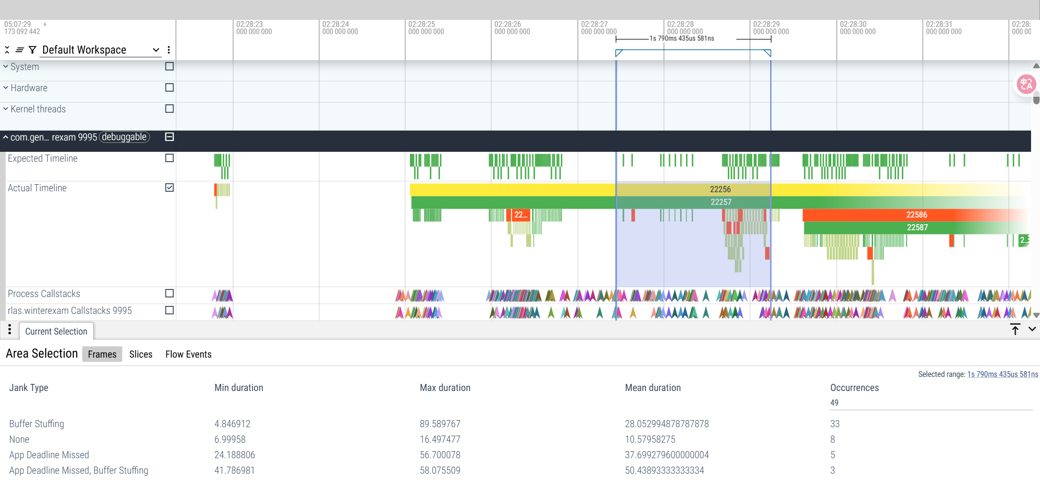Sort by Min duration column header
Screen dimensions: 1040x484
coord(239,388)
